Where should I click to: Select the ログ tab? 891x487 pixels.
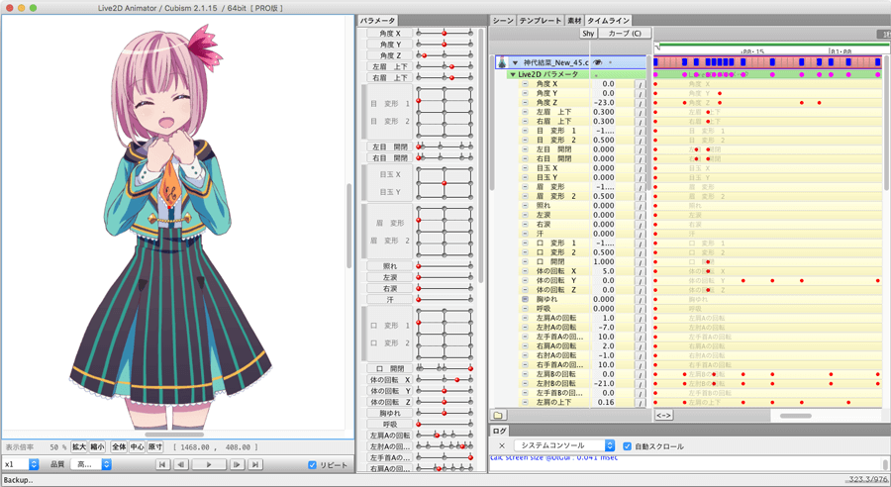tap(500, 431)
